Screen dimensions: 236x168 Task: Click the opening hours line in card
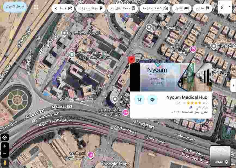point(190,112)
